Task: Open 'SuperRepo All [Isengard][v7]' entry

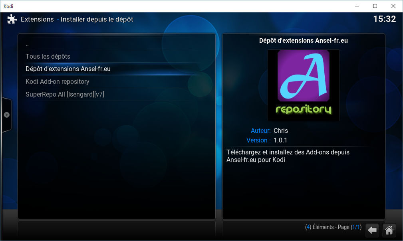Action: 117,94
